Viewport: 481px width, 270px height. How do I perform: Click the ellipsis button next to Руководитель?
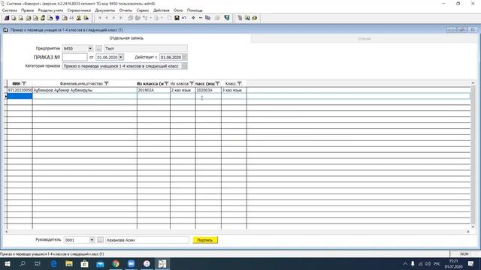(100, 240)
